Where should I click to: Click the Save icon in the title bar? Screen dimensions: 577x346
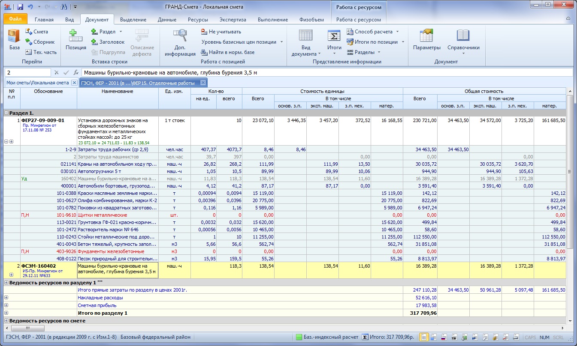[20, 7]
